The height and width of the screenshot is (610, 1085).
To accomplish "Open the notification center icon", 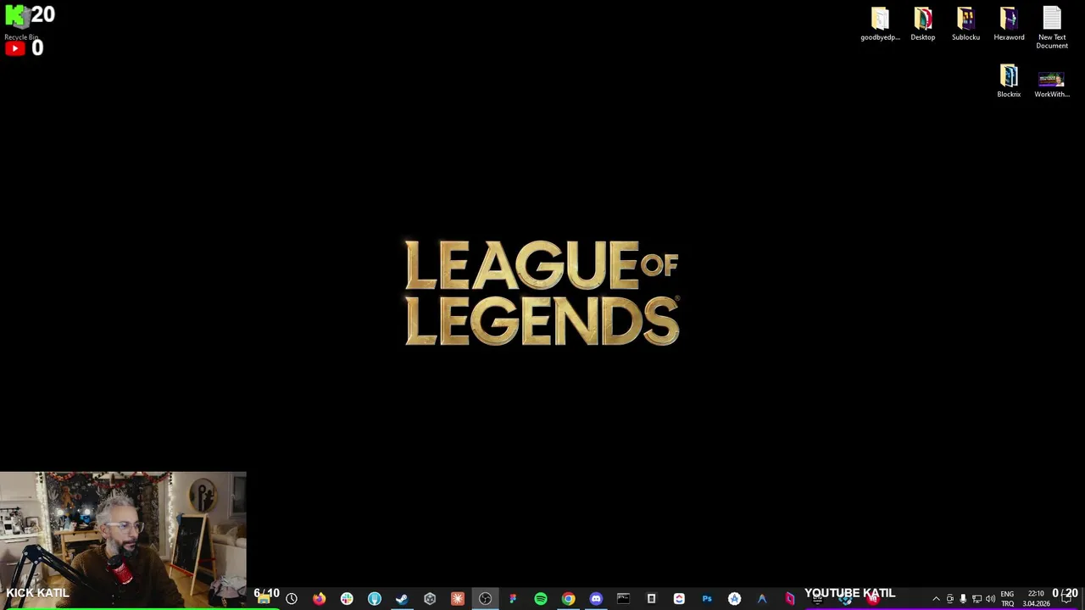I will [x=1066, y=599].
